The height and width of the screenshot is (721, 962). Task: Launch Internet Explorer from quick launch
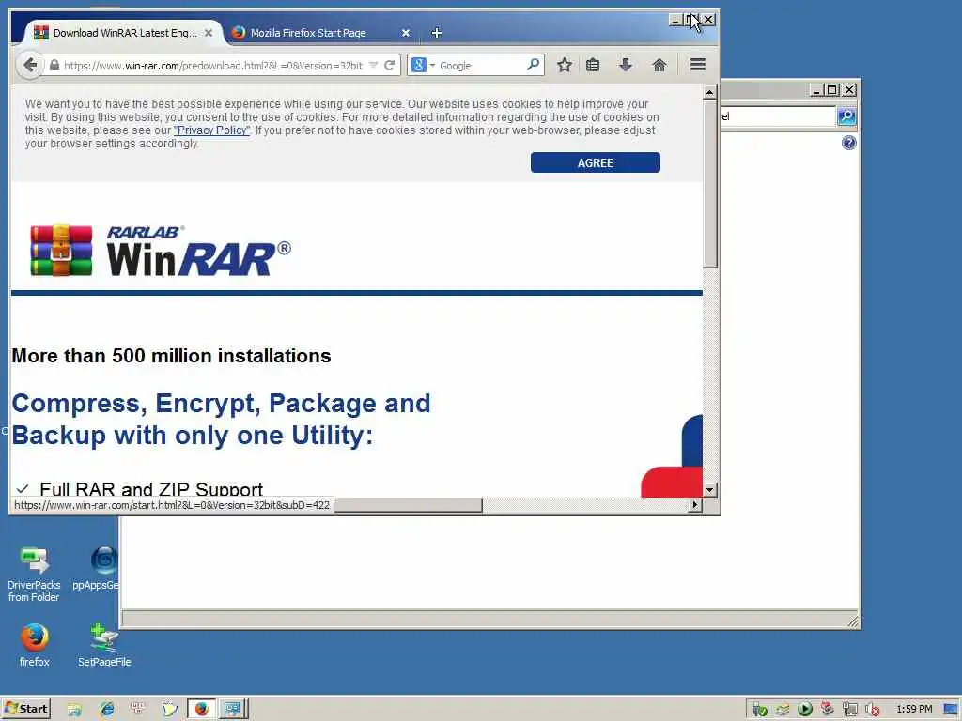107,710
